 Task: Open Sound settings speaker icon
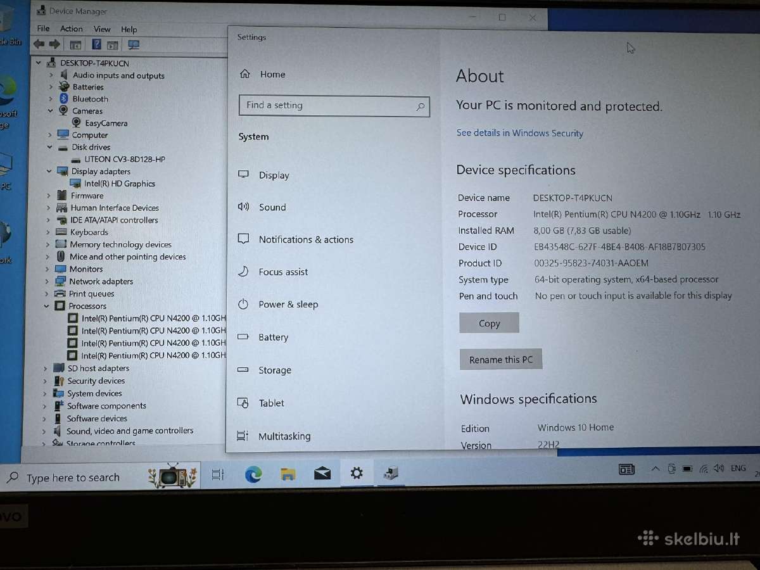pyautogui.click(x=243, y=206)
